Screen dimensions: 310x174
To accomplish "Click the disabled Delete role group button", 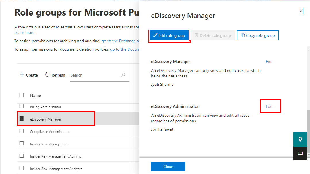I will click(213, 35).
